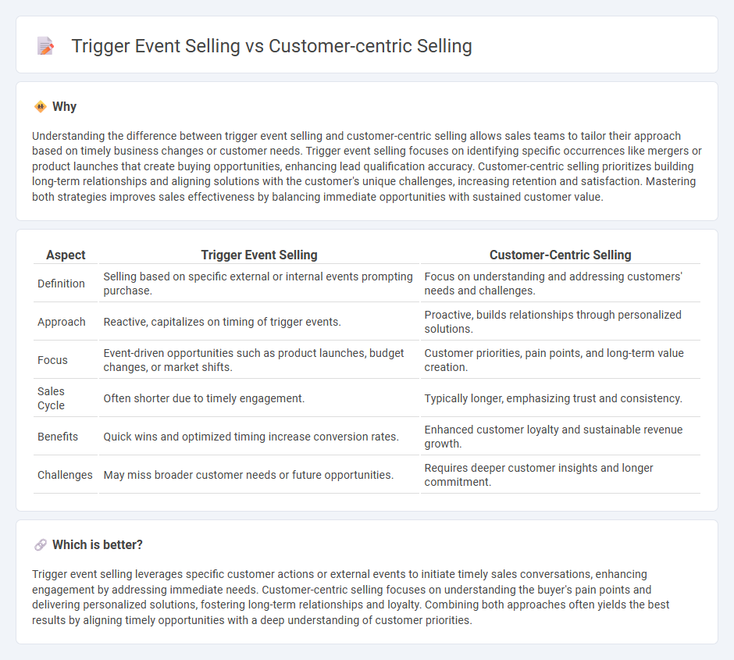Click the document pencil icon beside the title
The width and height of the screenshot is (734, 660).
click(45, 46)
